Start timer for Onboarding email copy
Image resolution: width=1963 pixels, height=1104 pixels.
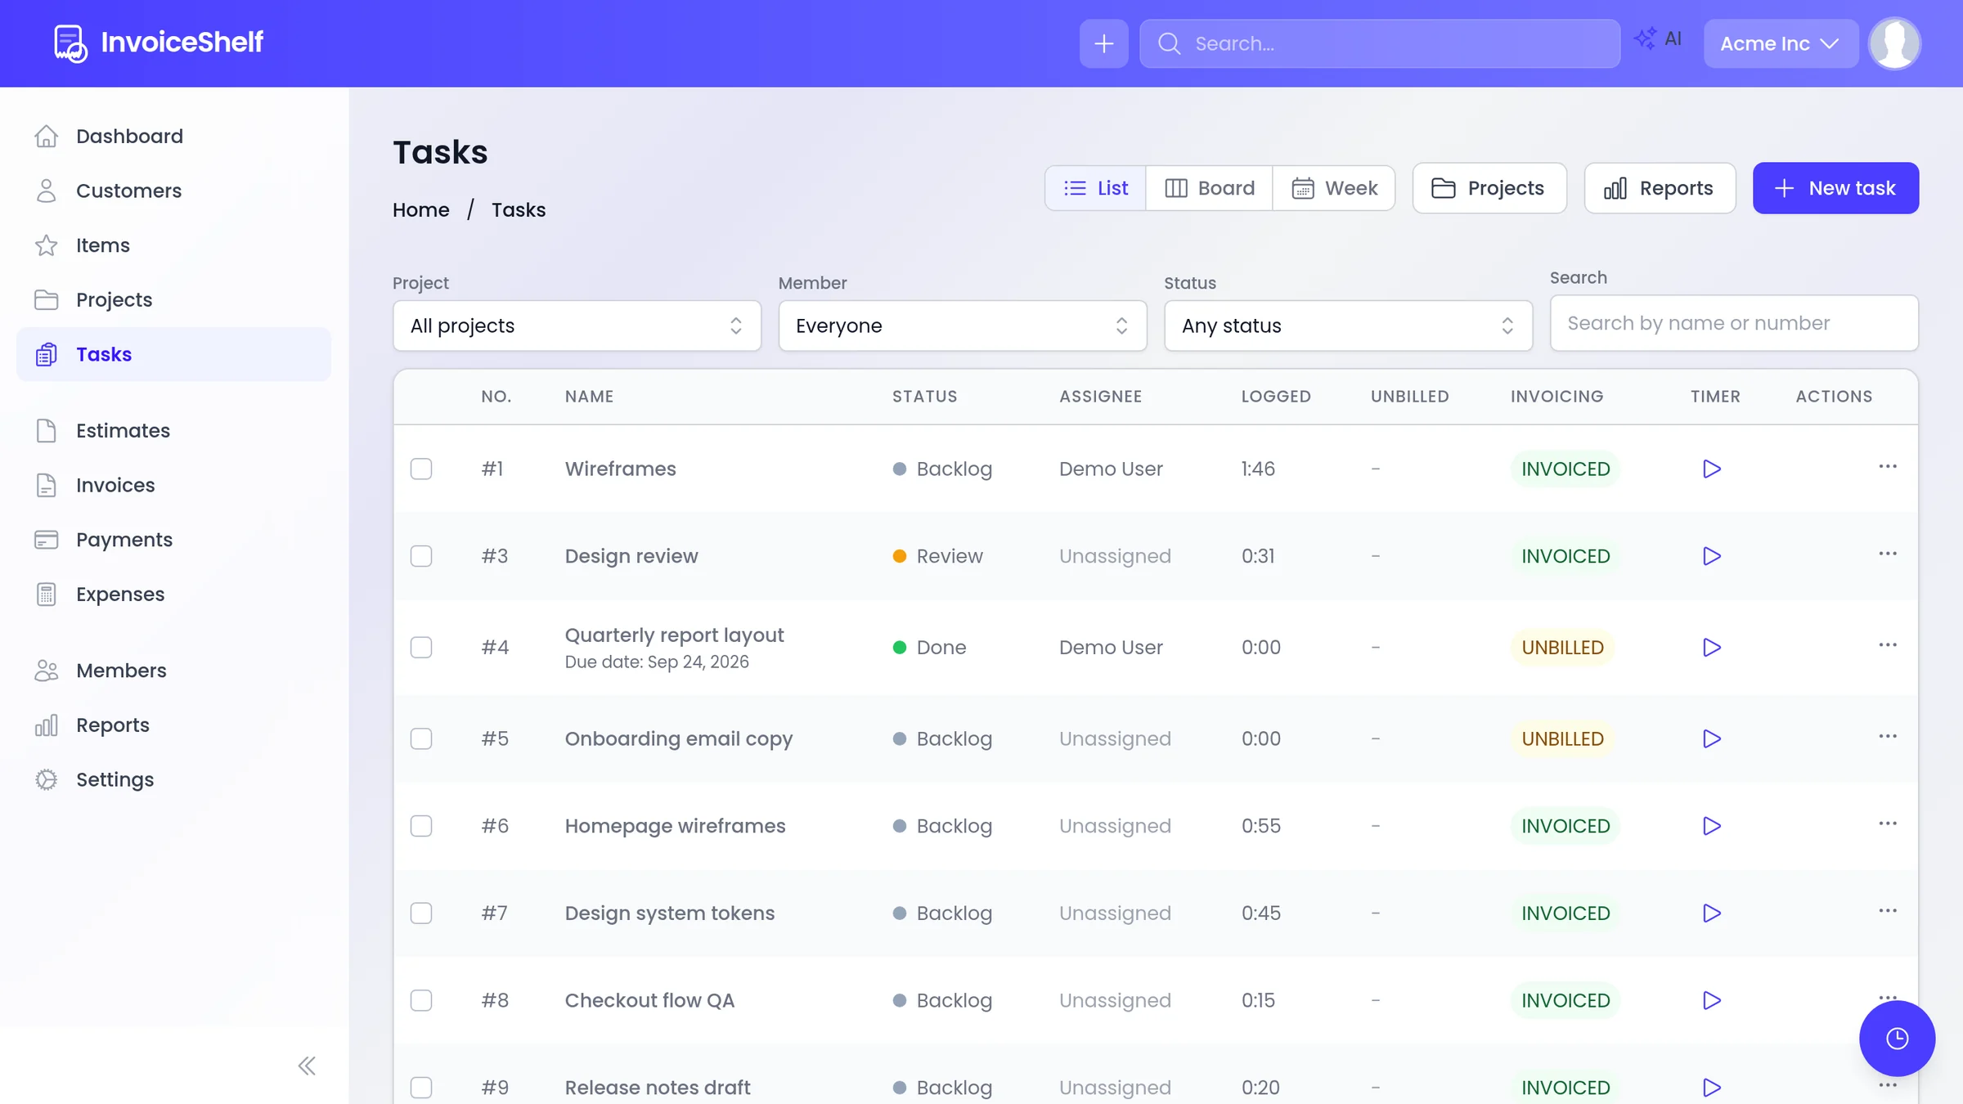point(1711,738)
